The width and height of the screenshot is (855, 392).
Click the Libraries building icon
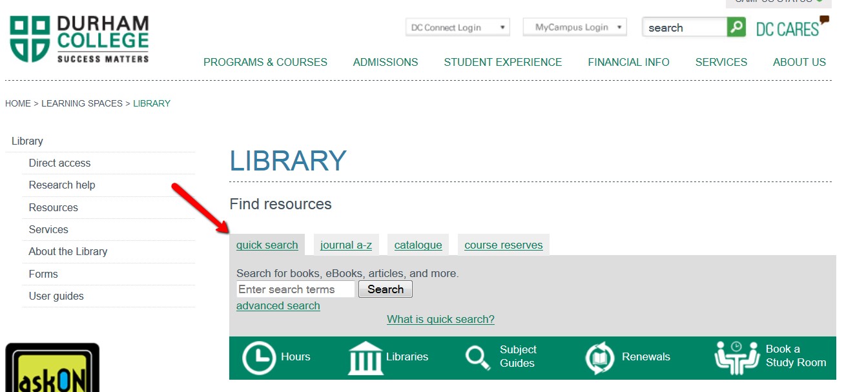click(366, 358)
